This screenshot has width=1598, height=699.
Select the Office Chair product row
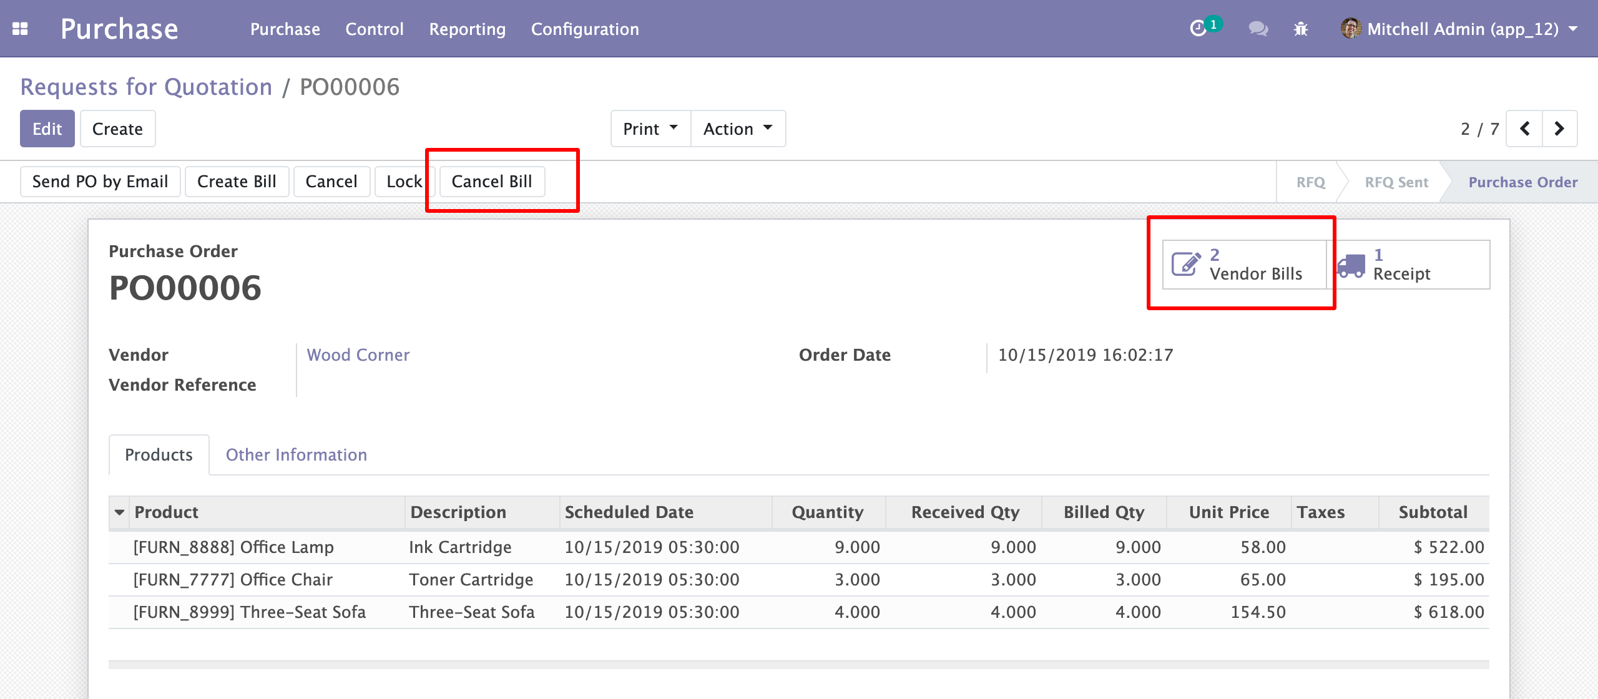233,580
